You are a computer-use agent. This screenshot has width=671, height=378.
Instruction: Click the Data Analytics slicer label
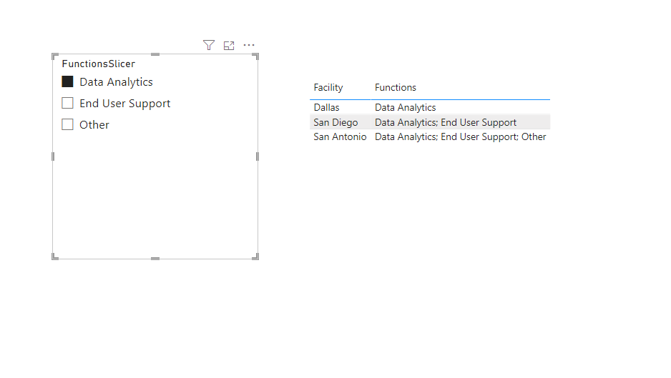pyautogui.click(x=116, y=82)
